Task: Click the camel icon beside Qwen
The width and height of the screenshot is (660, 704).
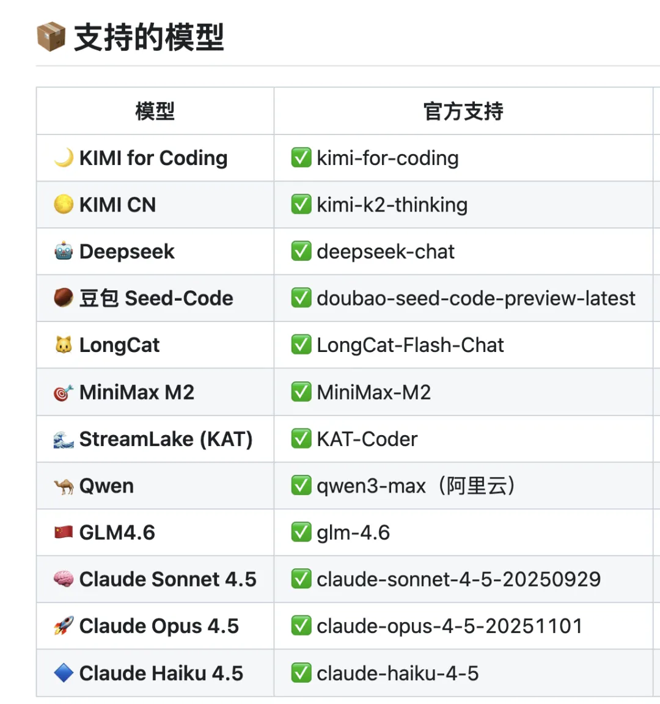Action: pyautogui.click(x=64, y=486)
